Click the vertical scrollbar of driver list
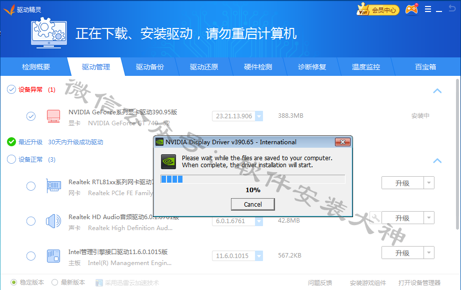The image size is (461, 290). (x=458, y=154)
